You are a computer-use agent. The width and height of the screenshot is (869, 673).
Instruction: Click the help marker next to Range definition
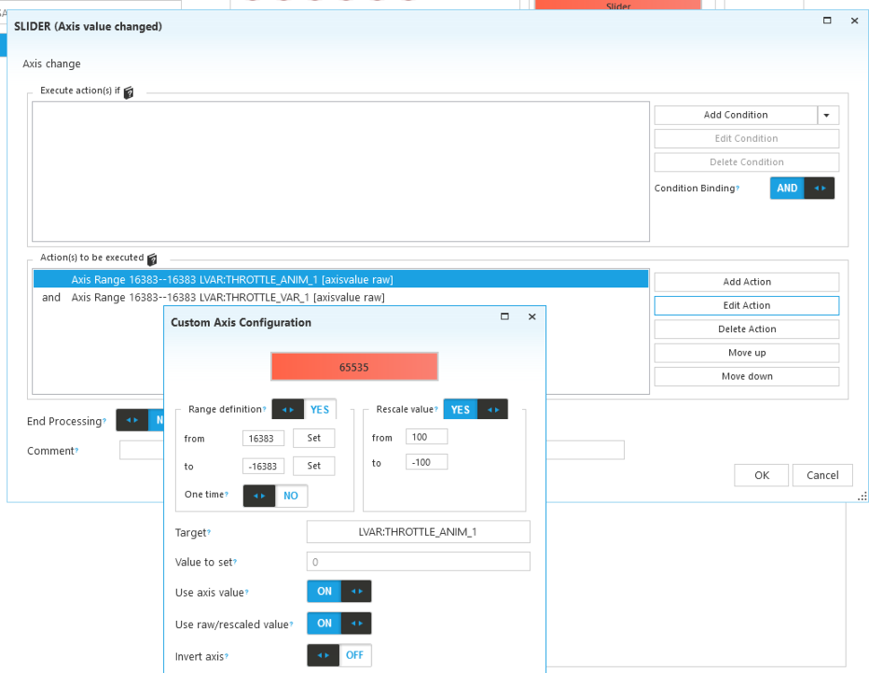point(265,410)
